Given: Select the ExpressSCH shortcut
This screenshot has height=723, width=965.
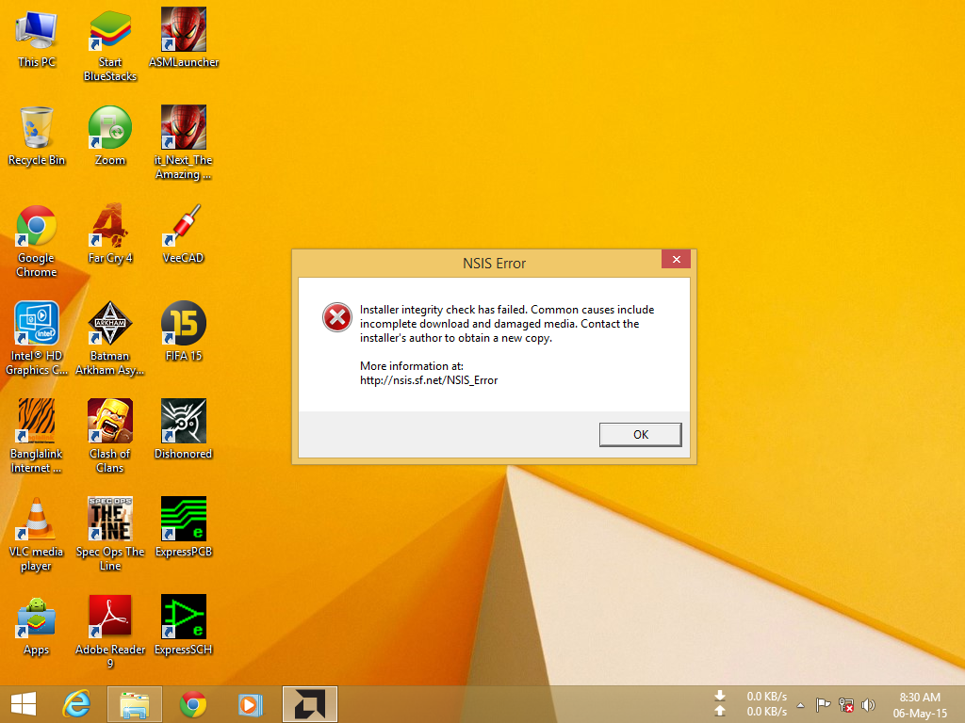Looking at the screenshot, I should point(184,625).
